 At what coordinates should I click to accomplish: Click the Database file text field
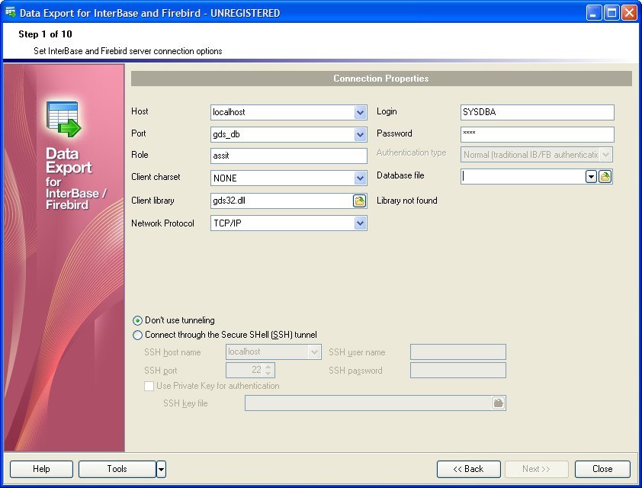[x=523, y=177]
